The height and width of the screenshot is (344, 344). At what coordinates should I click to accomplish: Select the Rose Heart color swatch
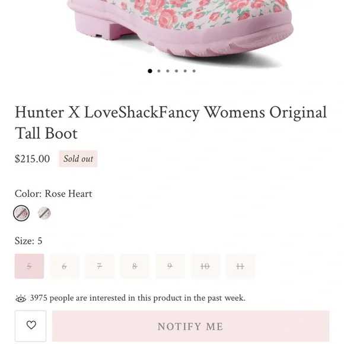click(21, 213)
